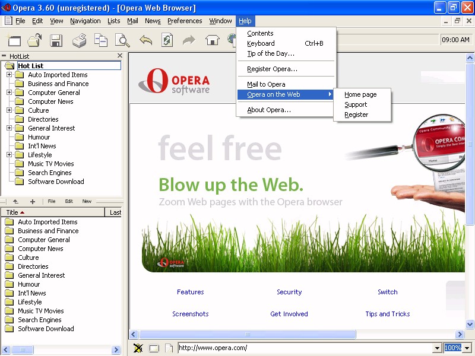
Task: Click the up-level arrow icon in HotList toolbar
Action: tap(15, 201)
